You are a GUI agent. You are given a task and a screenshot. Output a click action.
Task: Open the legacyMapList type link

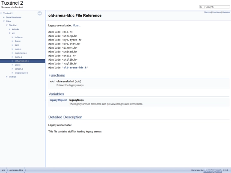point(59,100)
